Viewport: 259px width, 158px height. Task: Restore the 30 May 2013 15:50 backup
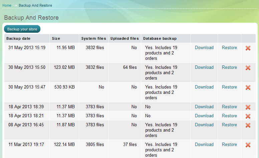point(229,67)
